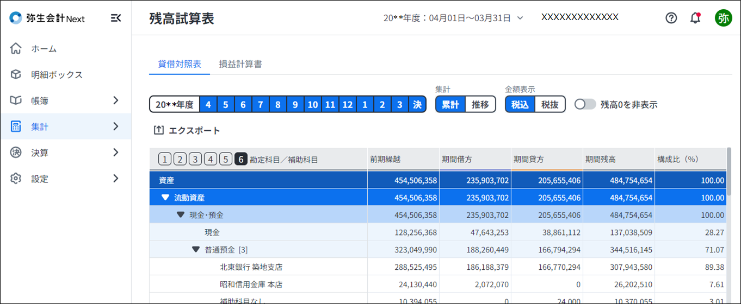Image resolution: width=741 pixels, height=304 pixels.
Task: Open the notifications bell icon
Action: pos(695,18)
